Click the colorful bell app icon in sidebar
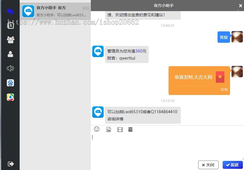 (x=10, y=97)
